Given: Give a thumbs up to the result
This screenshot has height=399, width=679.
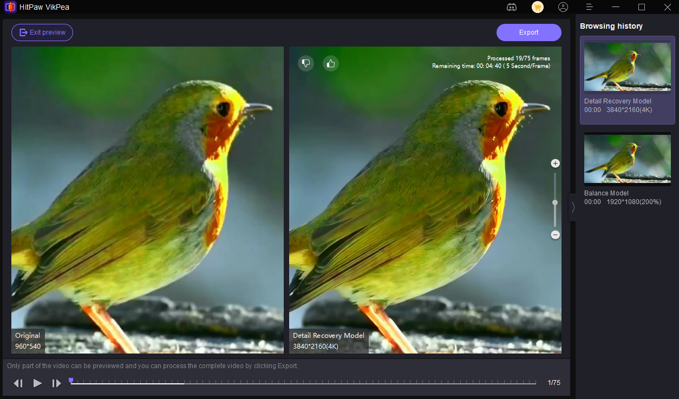Looking at the screenshot, I should (x=330, y=63).
